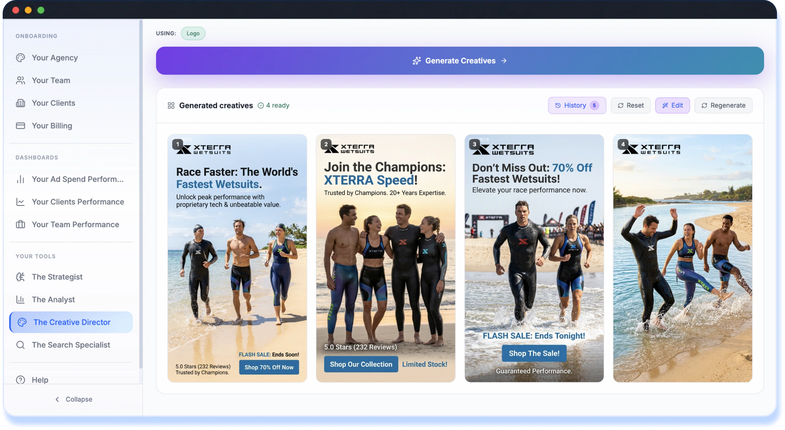
Task: Open the Your Agency page
Action: (71, 58)
